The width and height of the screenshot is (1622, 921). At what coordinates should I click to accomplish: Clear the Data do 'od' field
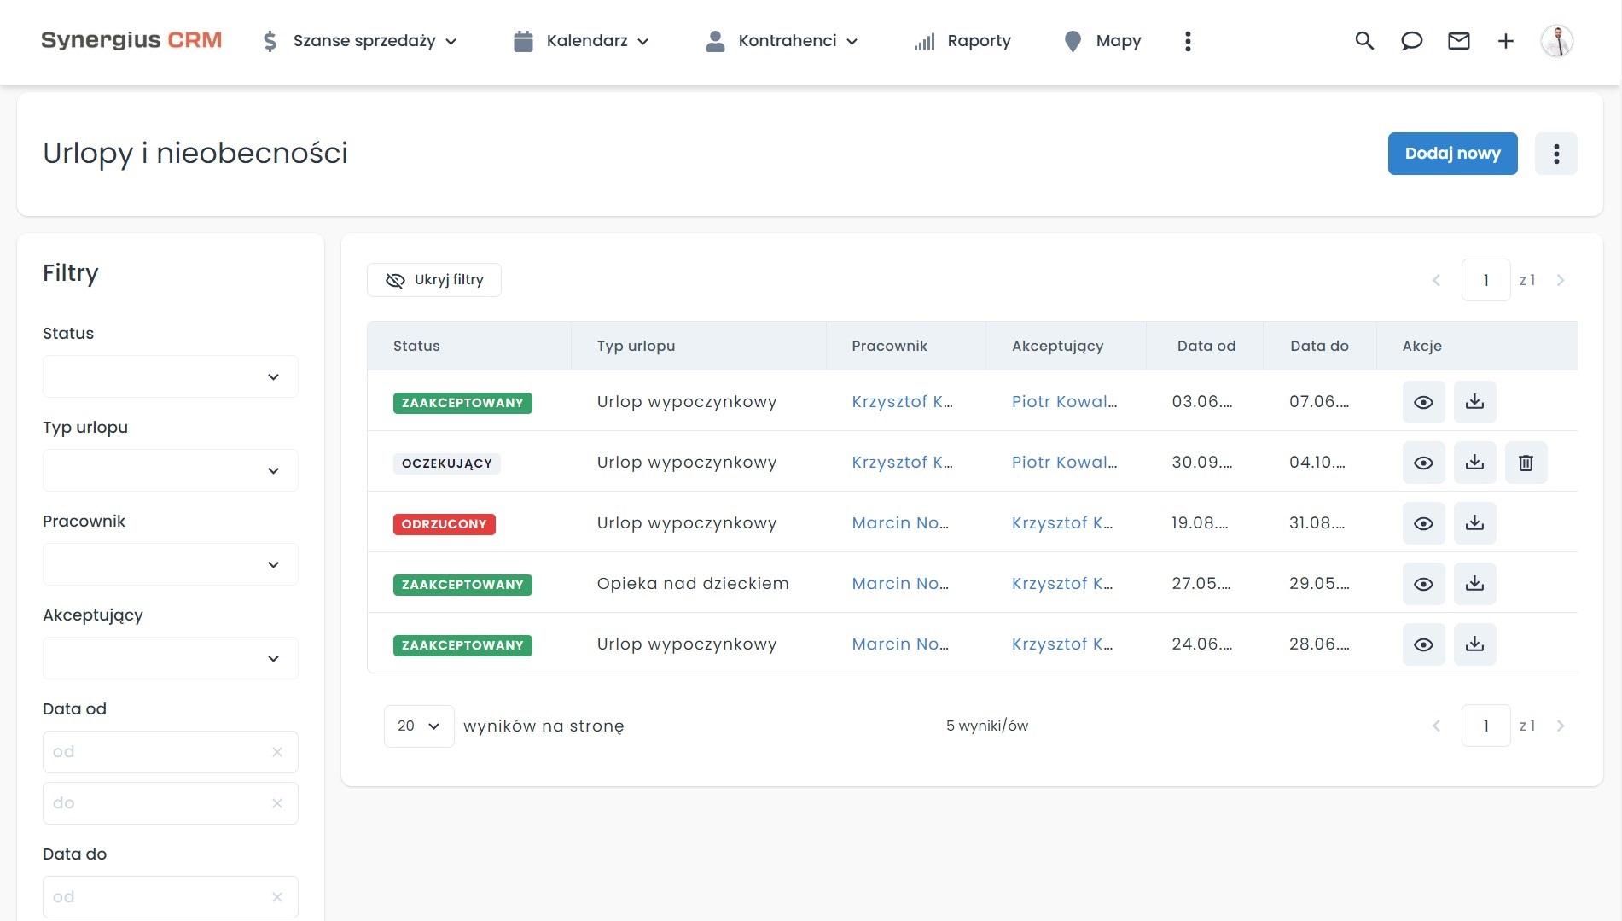point(277,897)
